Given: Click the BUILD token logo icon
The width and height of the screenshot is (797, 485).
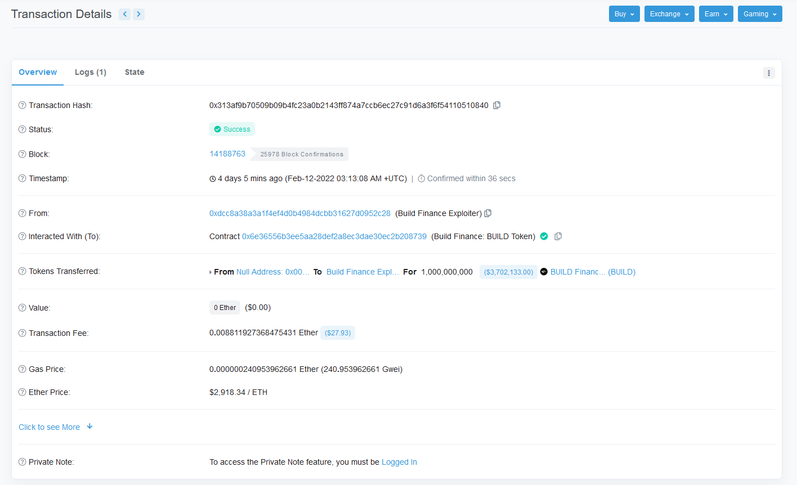Looking at the screenshot, I should click(544, 272).
